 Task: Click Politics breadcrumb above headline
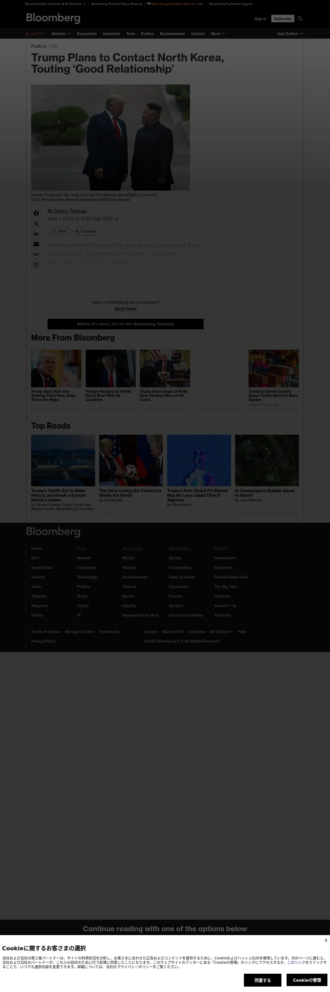pyautogui.click(x=39, y=46)
